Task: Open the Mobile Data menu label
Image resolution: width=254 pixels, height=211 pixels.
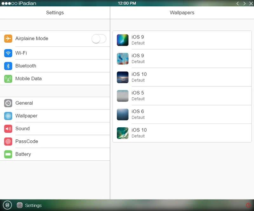Action: point(29,79)
